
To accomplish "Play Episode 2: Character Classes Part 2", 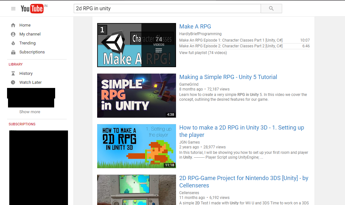I will point(231,46).
